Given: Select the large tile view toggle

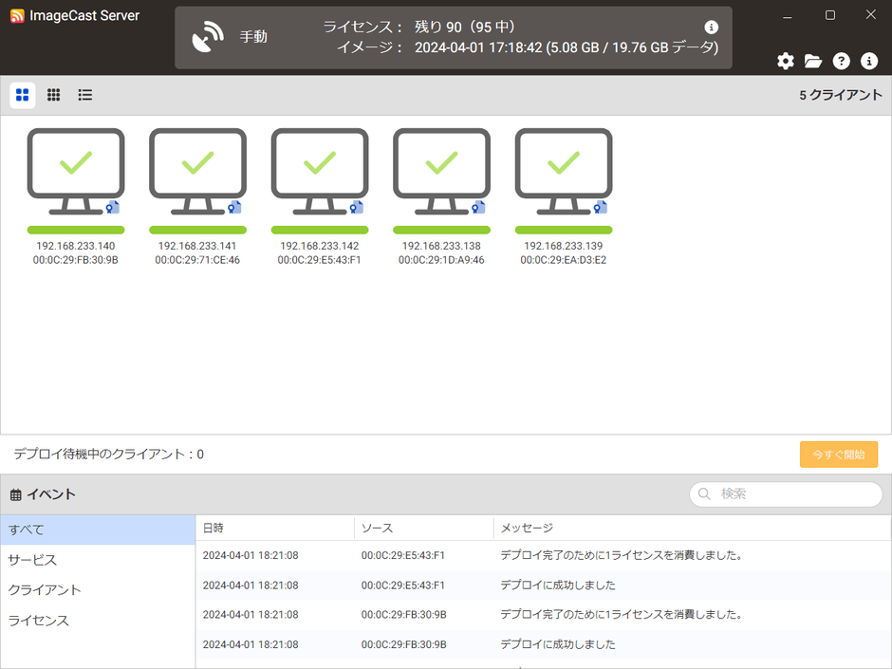Looking at the screenshot, I should (x=22, y=95).
